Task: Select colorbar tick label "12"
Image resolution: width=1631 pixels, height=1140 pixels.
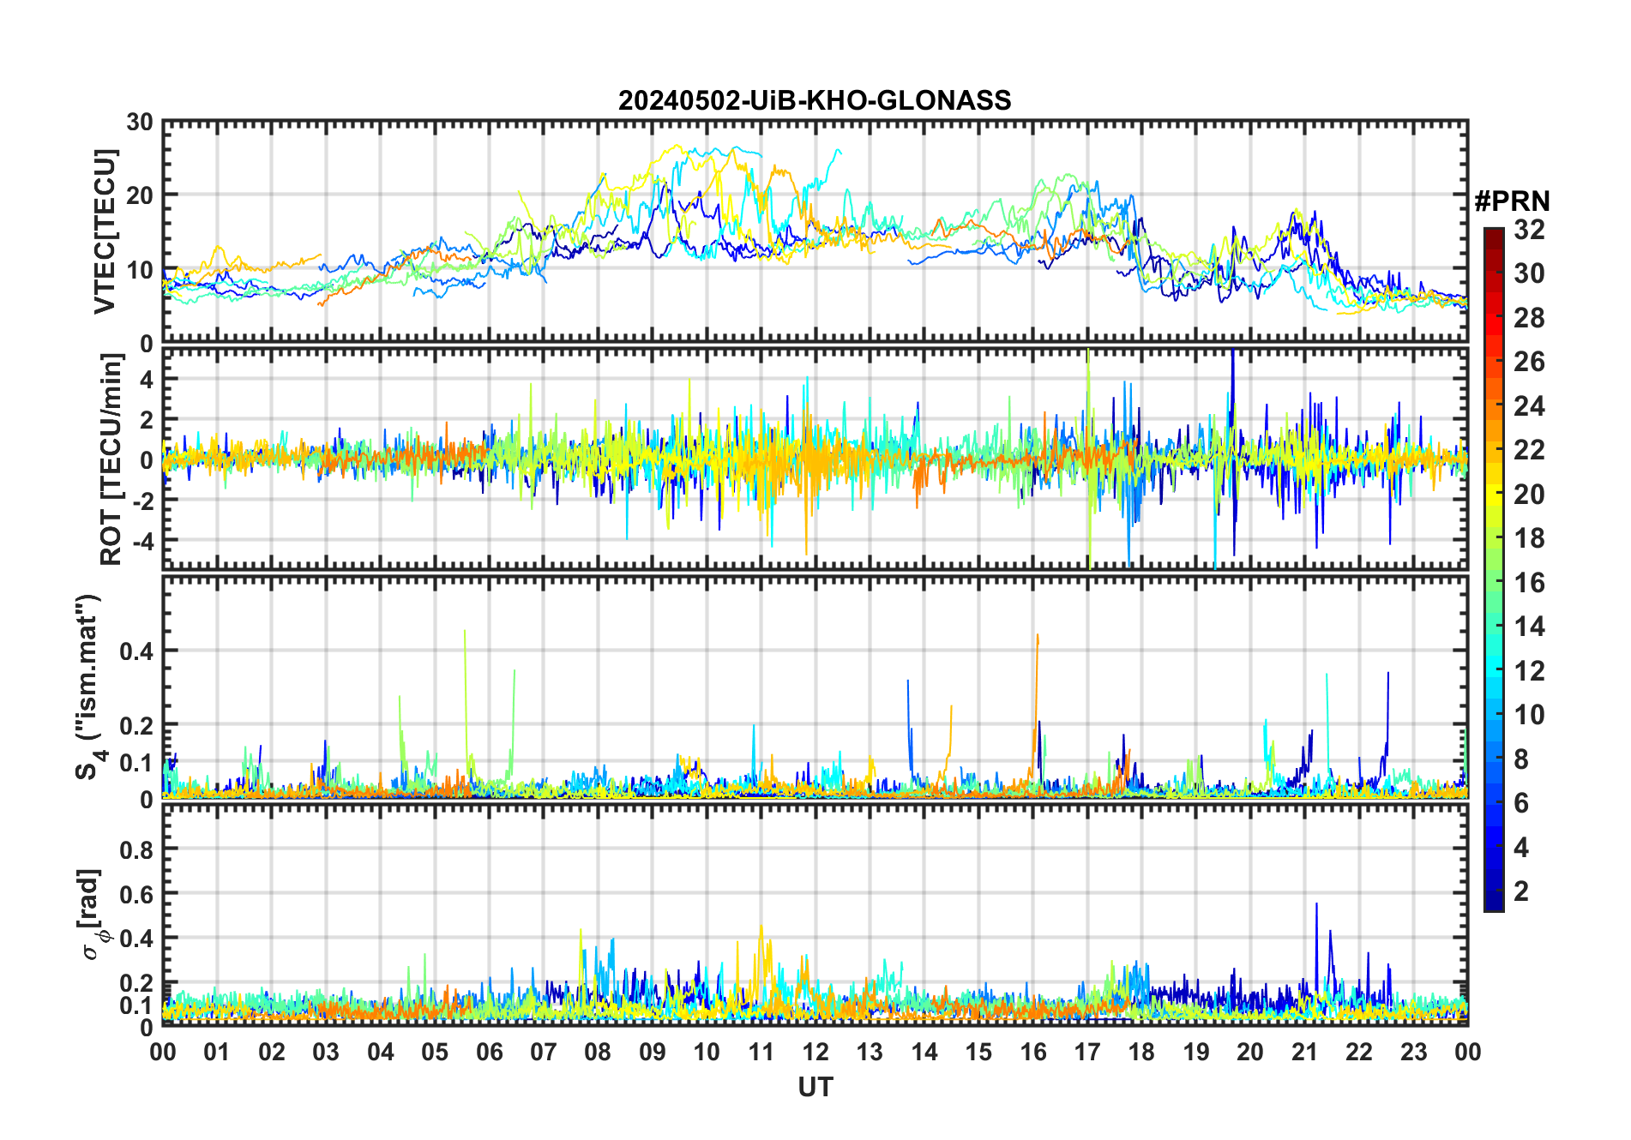Action: coord(1529,671)
